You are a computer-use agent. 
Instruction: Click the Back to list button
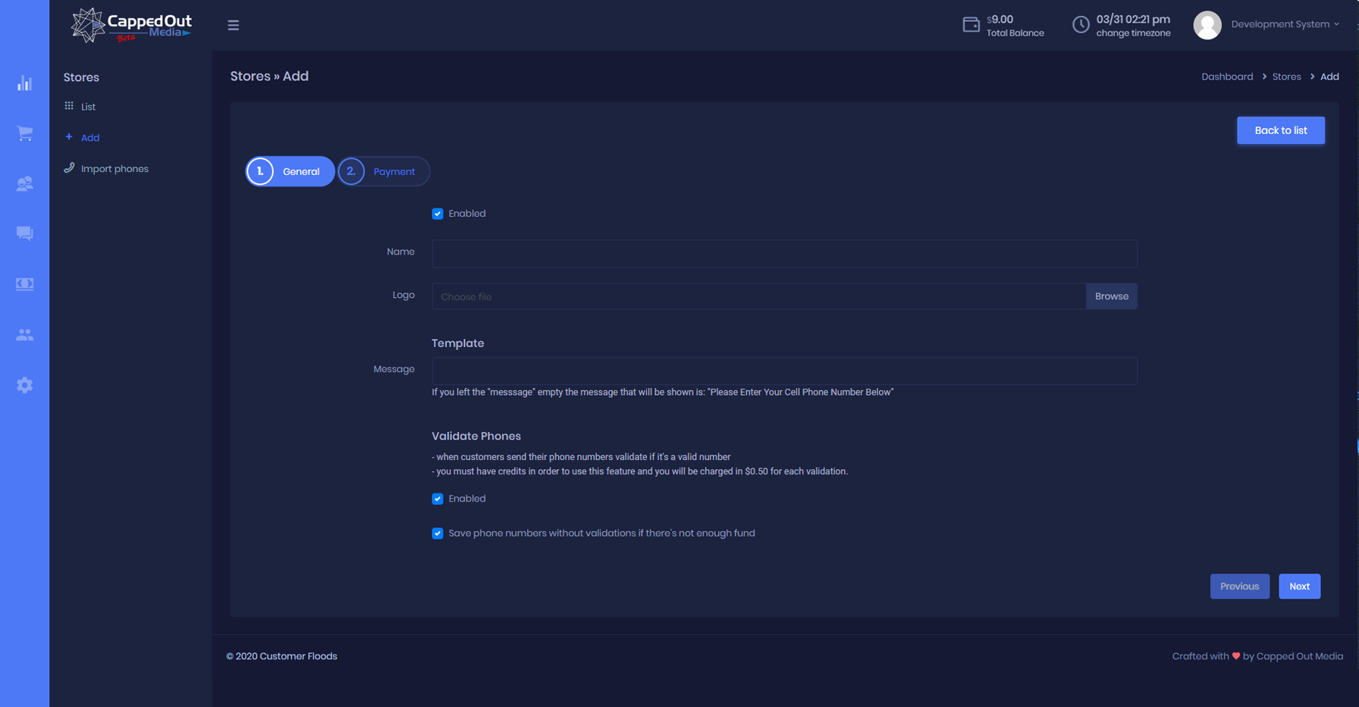[x=1280, y=130]
